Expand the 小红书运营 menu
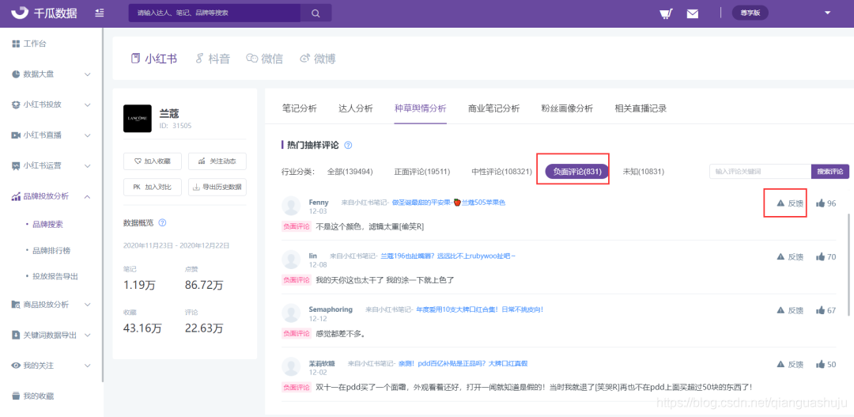Screen dimensions: 854x417 click(51, 165)
